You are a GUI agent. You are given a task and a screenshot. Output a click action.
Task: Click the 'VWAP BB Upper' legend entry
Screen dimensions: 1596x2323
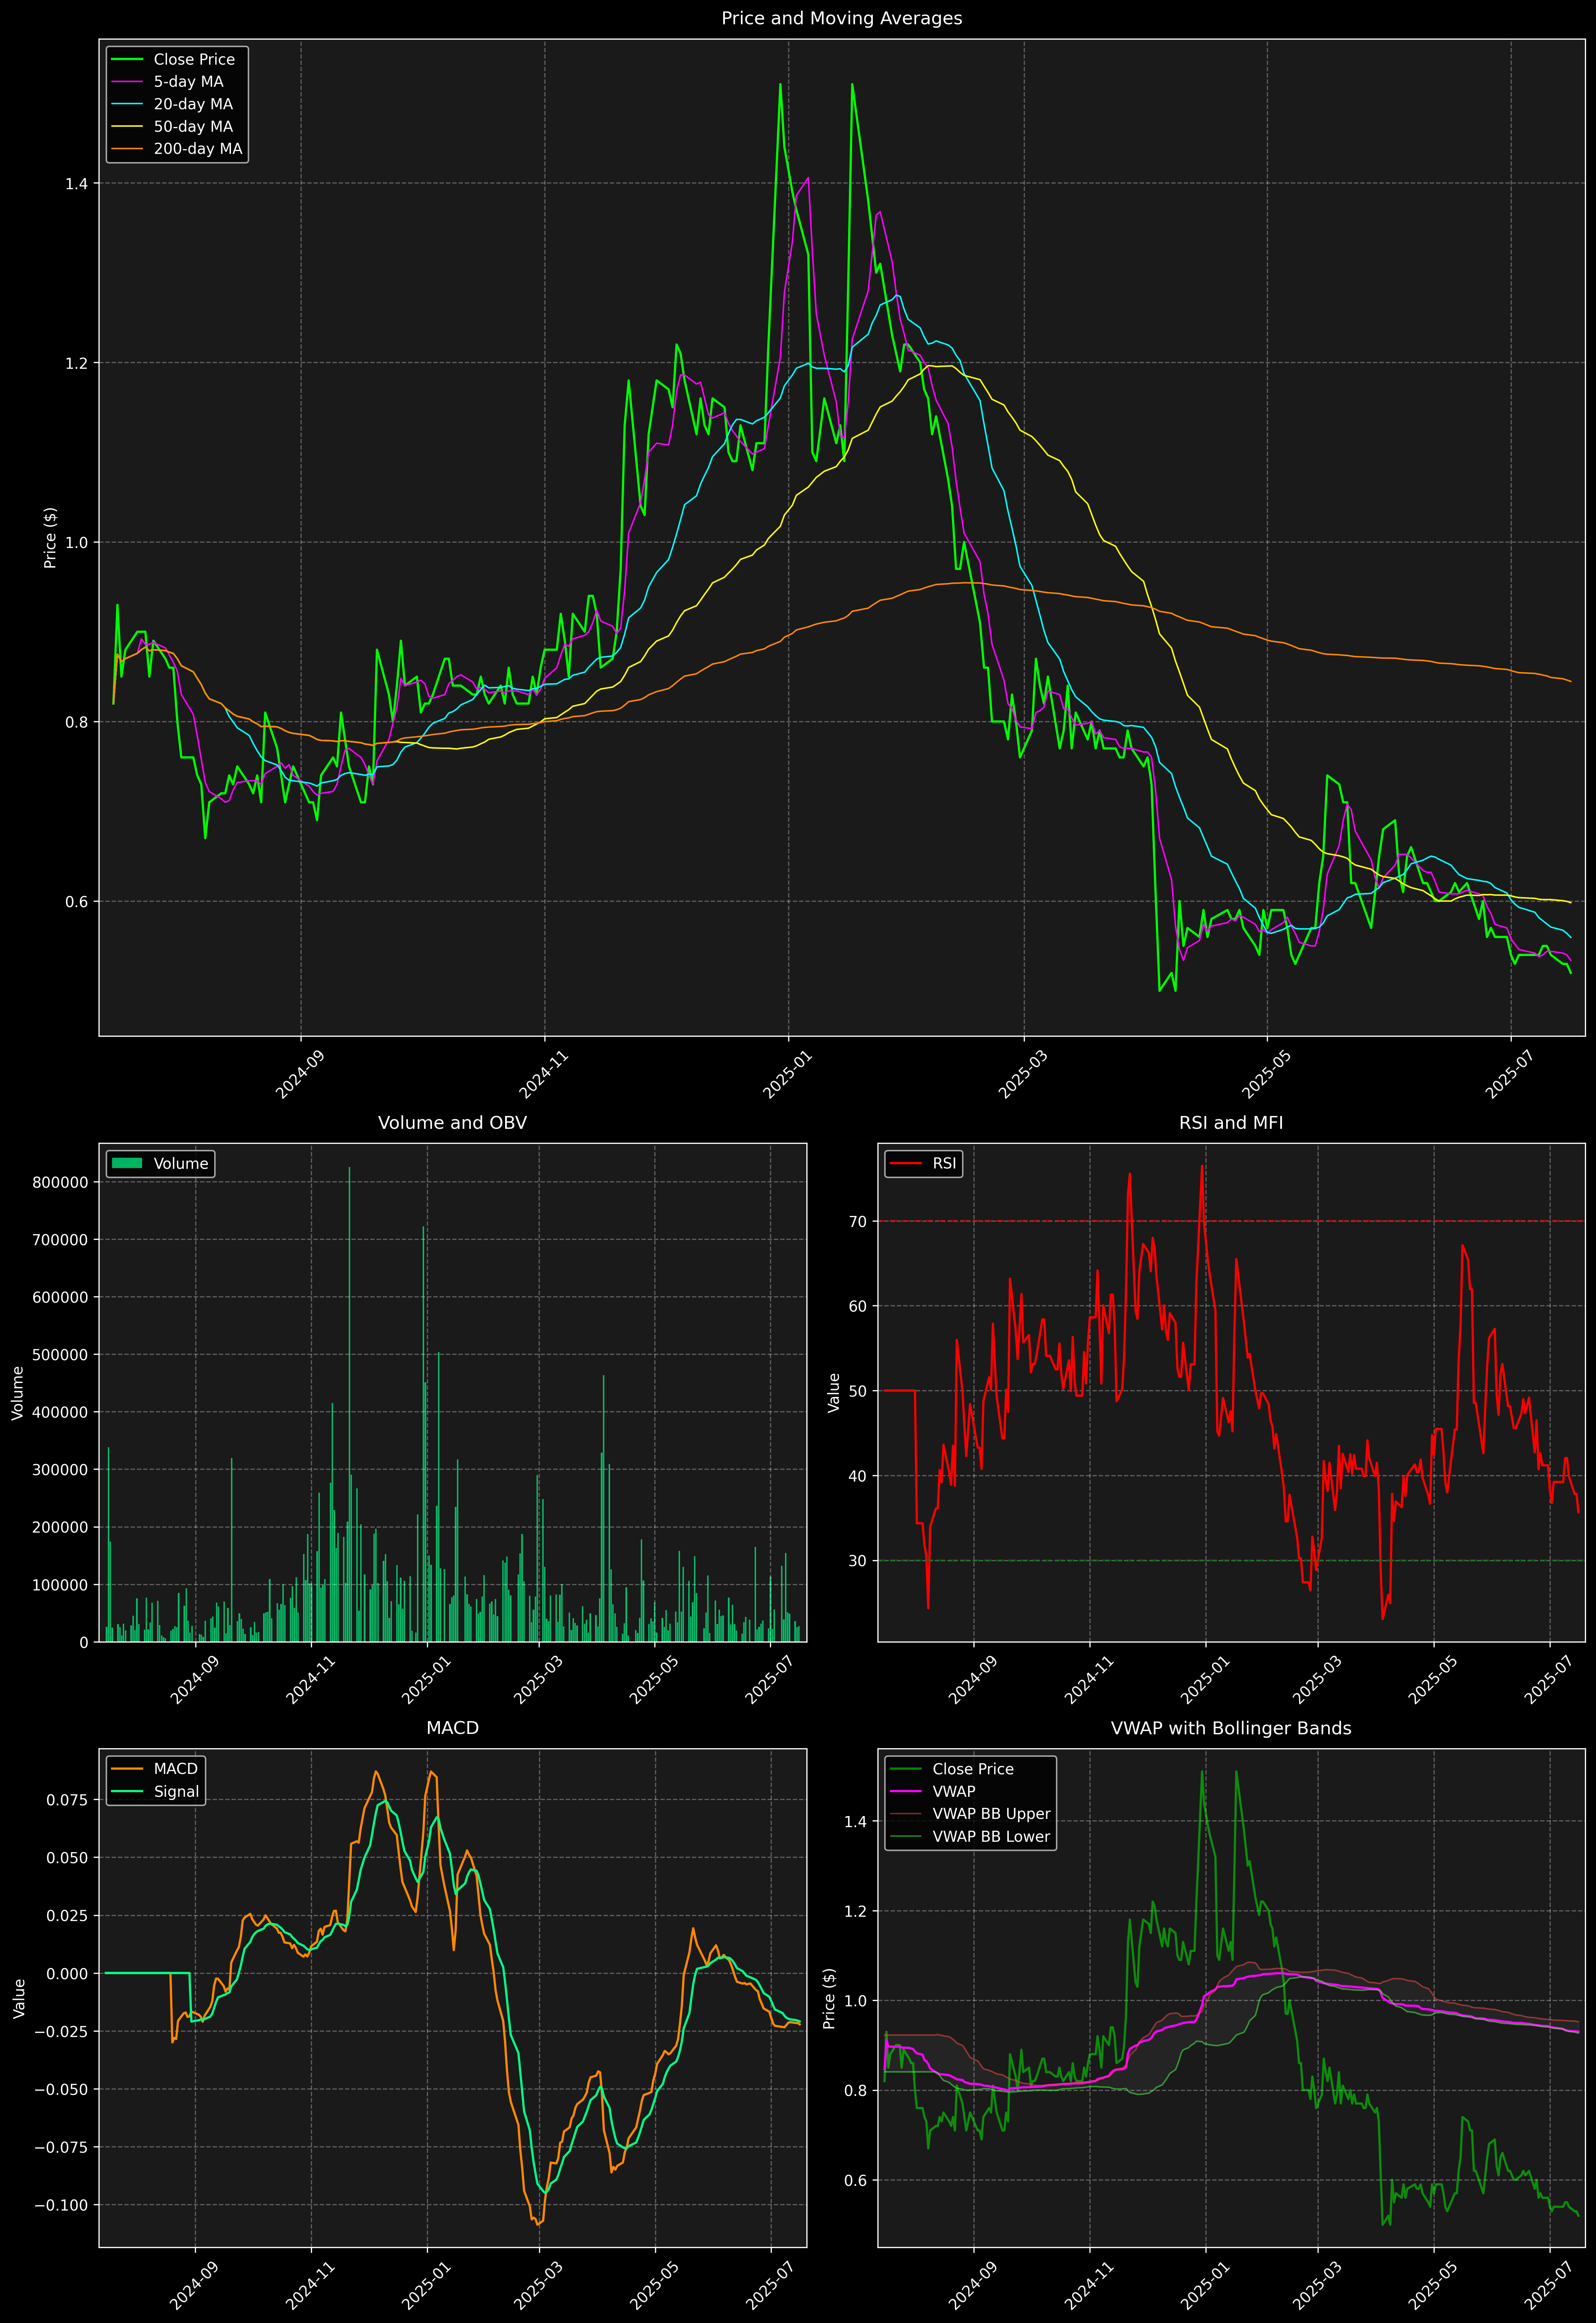(970, 1814)
